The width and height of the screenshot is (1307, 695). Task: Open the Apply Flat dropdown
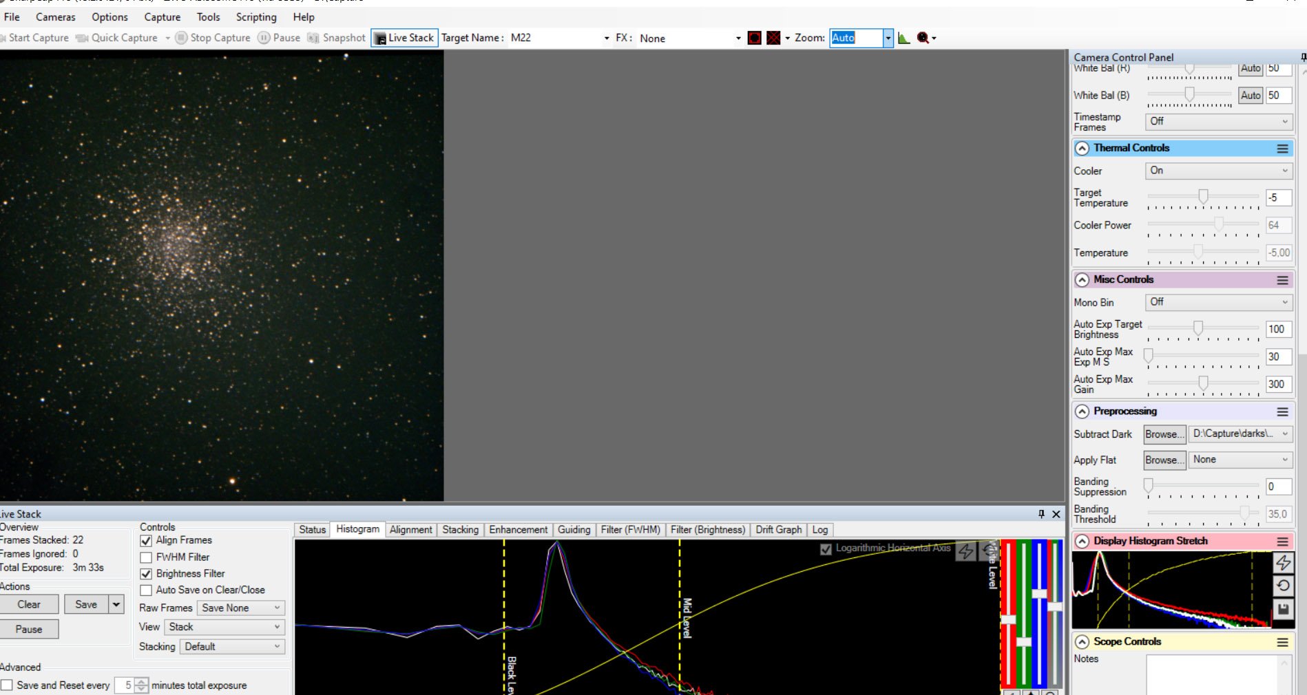tap(1241, 460)
